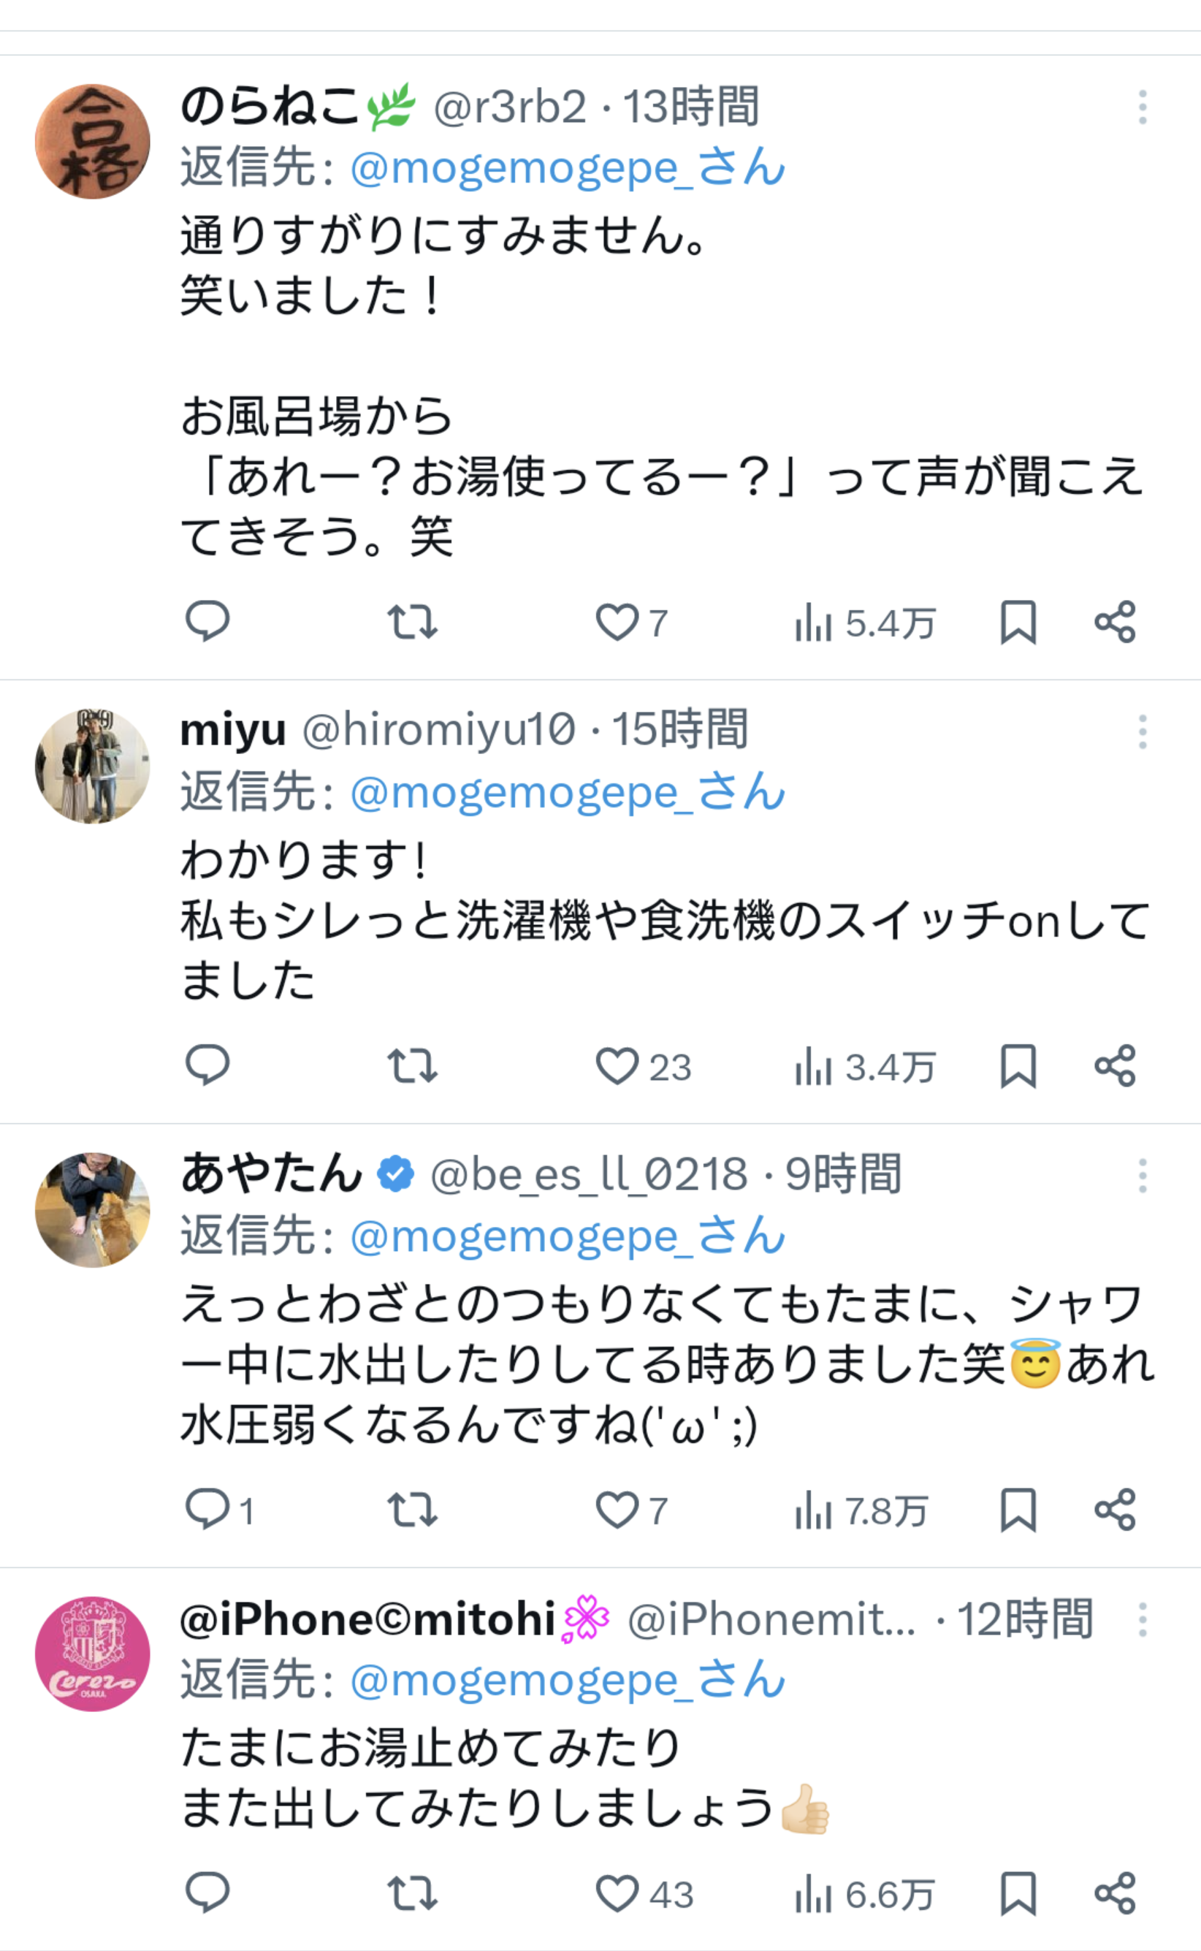This screenshot has height=1951, width=1201.
Task: Bookmark のらねこ's tweet
Action: (1018, 621)
